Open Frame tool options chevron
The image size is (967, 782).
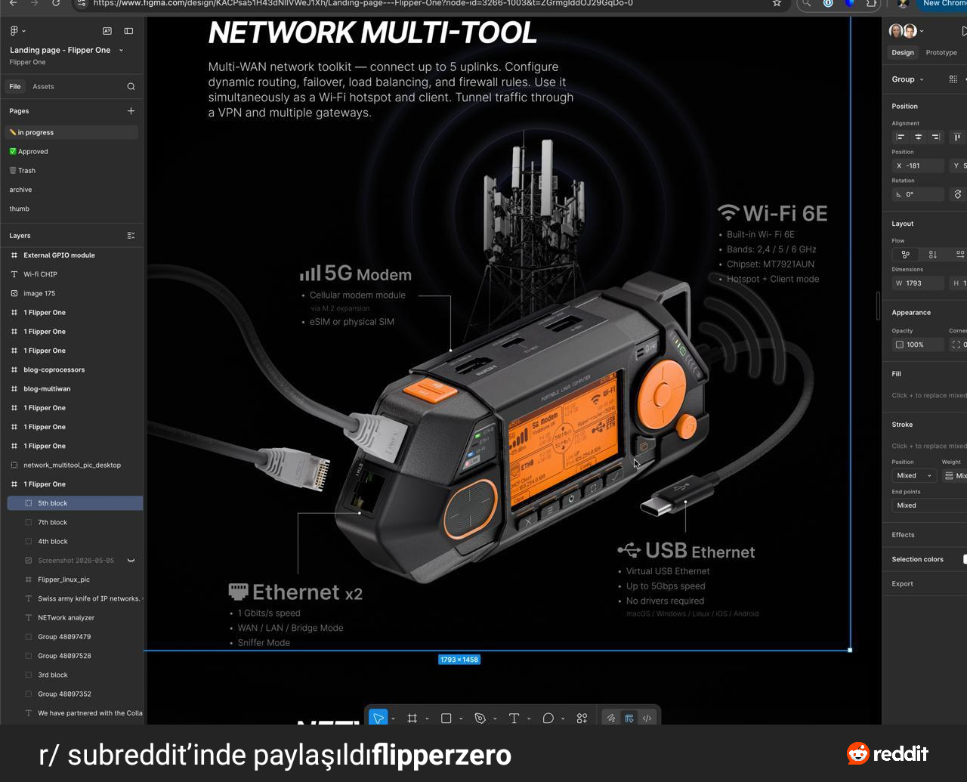coord(427,719)
